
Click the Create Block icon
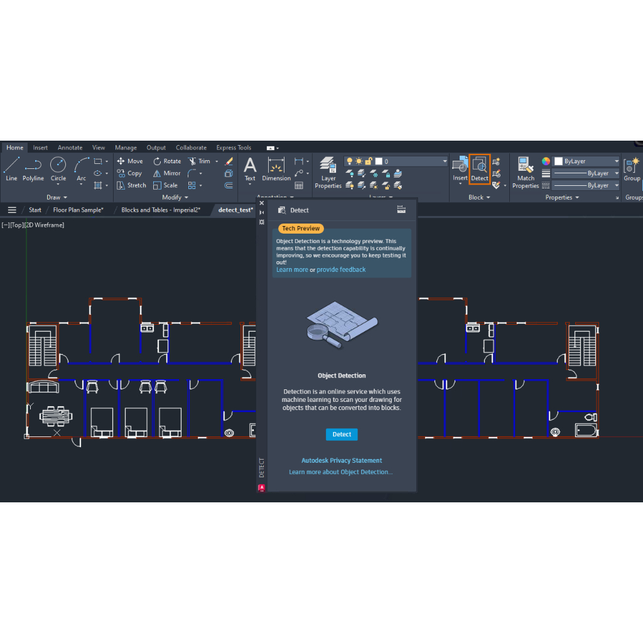(496, 161)
